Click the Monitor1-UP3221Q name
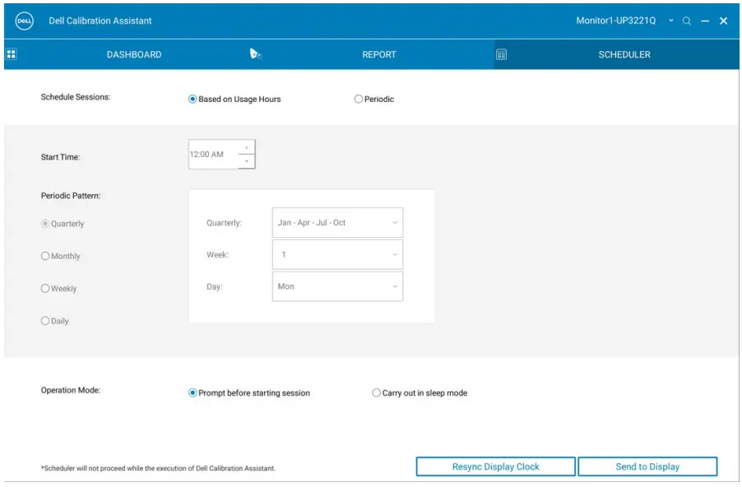742x487 pixels. [x=615, y=21]
